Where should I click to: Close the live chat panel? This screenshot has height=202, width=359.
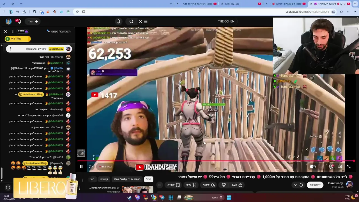[x=5, y=31]
